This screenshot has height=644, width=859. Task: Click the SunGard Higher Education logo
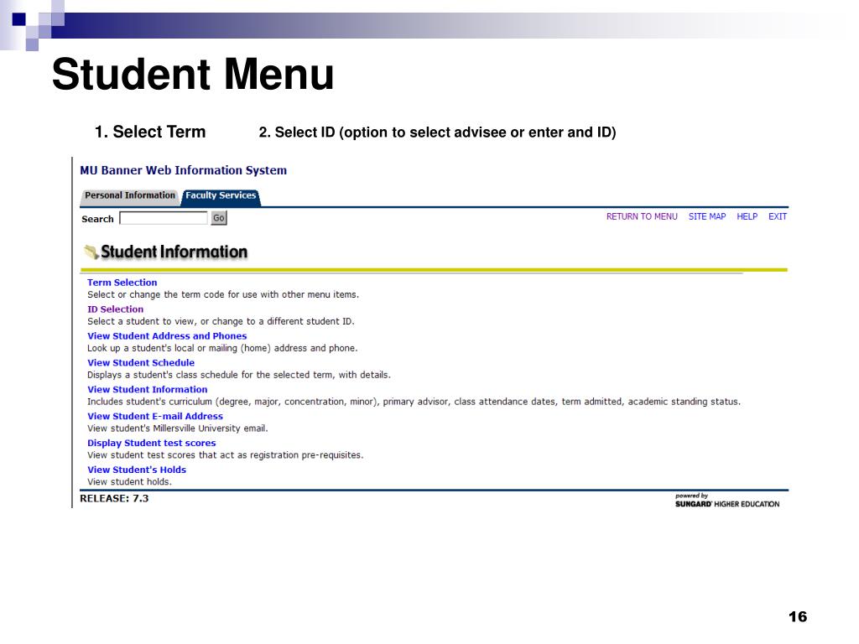pos(727,500)
